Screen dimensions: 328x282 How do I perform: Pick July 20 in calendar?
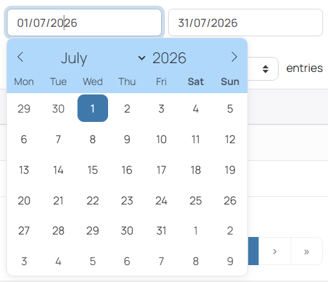[x=24, y=200]
